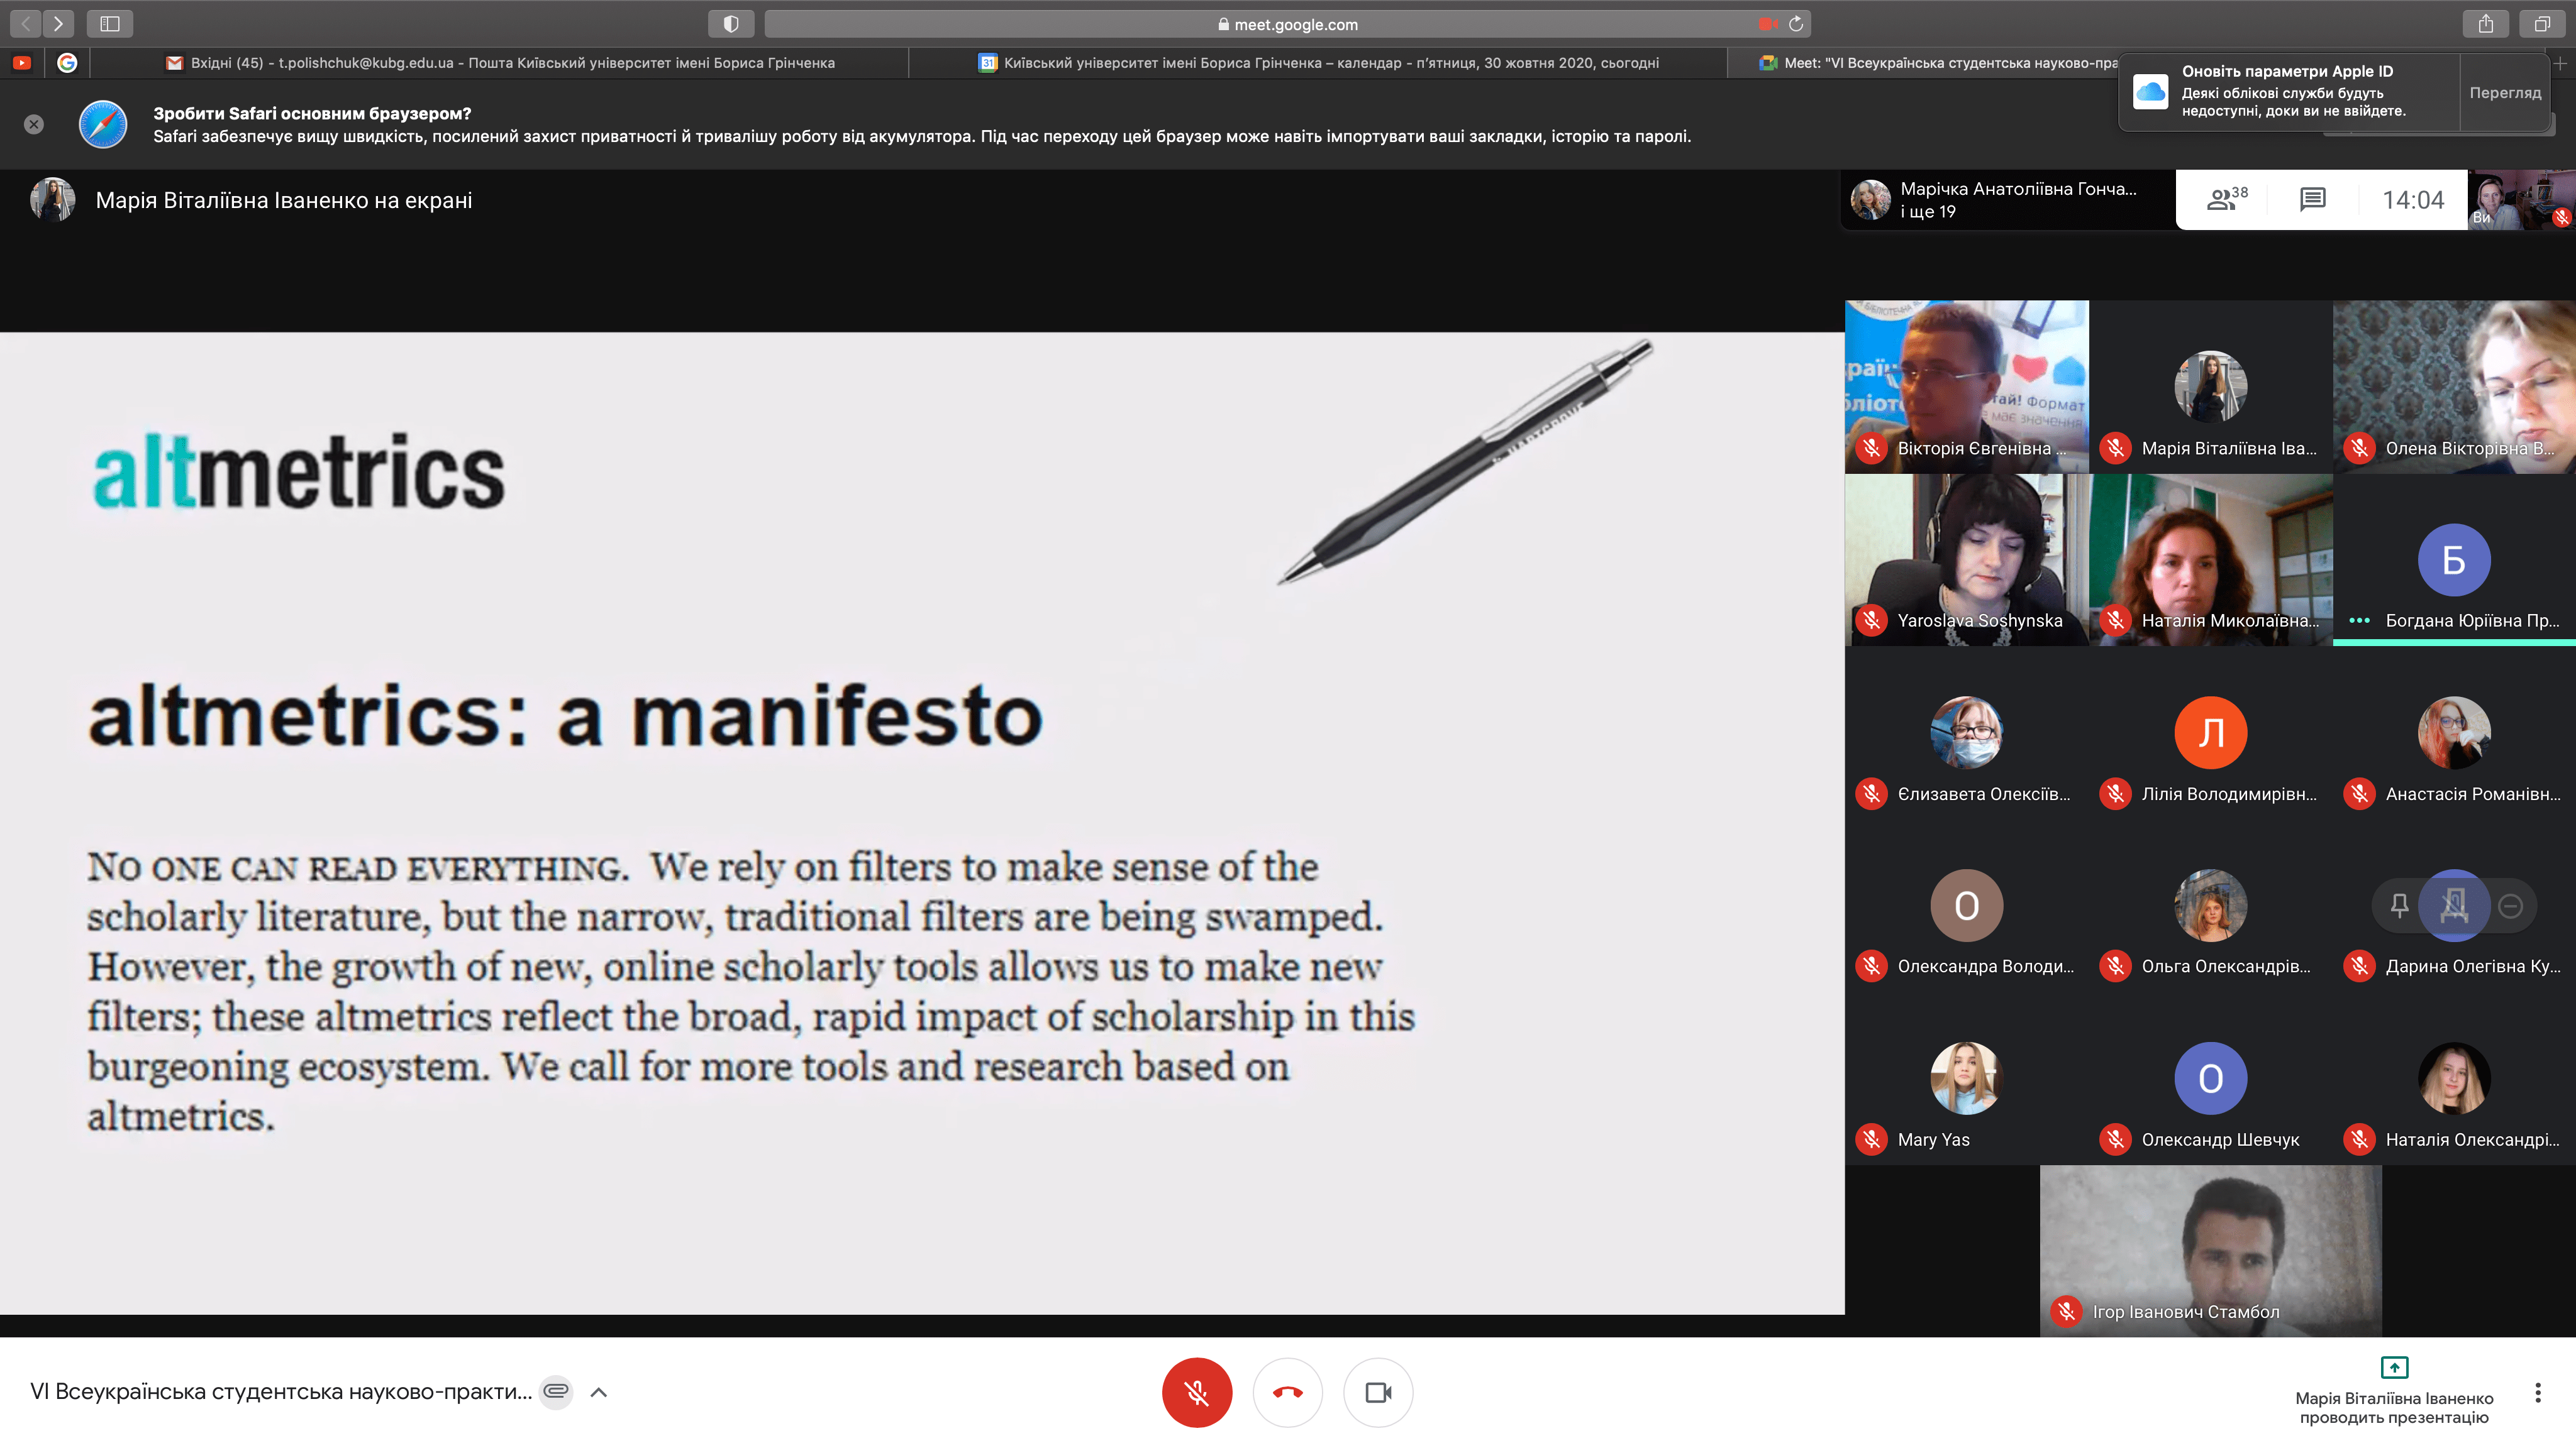Click the red hang-up call button
The image size is (2576, 1448).
coord(1287,1392)
